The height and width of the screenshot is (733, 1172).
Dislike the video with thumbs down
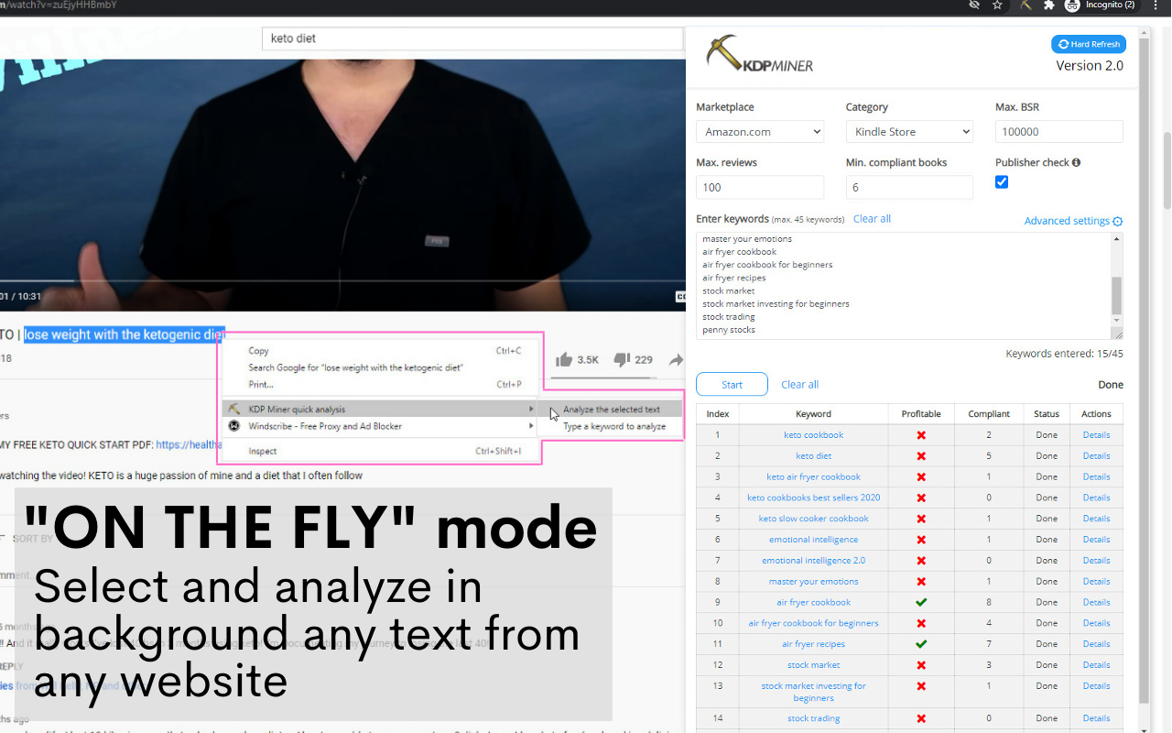coord(622,360)
